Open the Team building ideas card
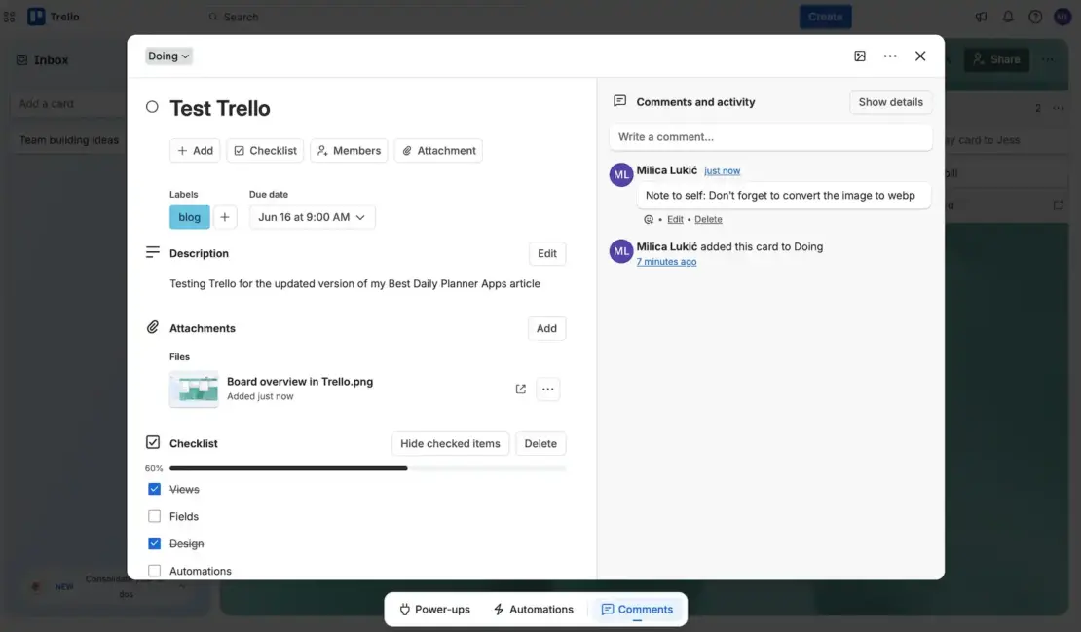The width and height of the screenshot is (1081, 632). (69, 140)
